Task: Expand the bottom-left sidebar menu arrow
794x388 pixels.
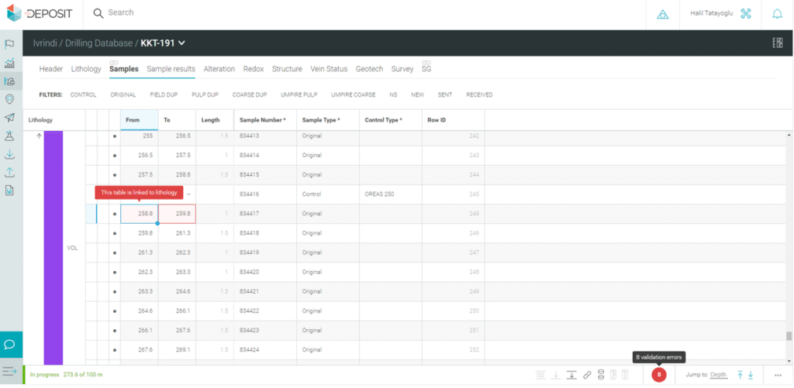Action: coord(10,372)
